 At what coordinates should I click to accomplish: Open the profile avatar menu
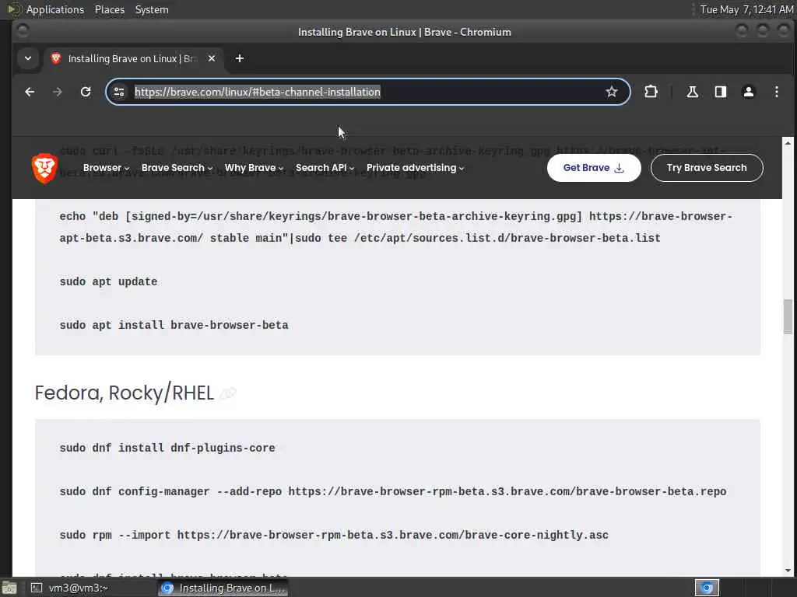tap(748, 92)
